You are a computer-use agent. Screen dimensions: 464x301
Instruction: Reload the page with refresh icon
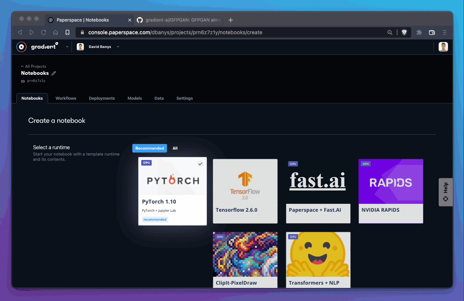click(44, 32)
